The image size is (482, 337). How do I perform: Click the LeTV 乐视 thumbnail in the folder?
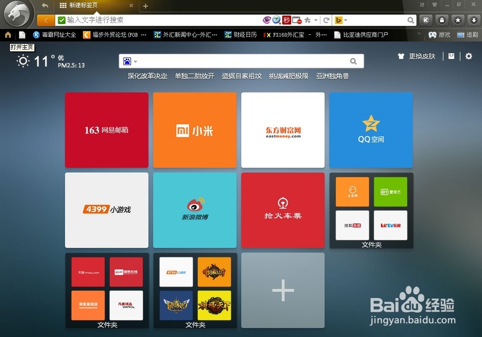click(x=390, y=225)
